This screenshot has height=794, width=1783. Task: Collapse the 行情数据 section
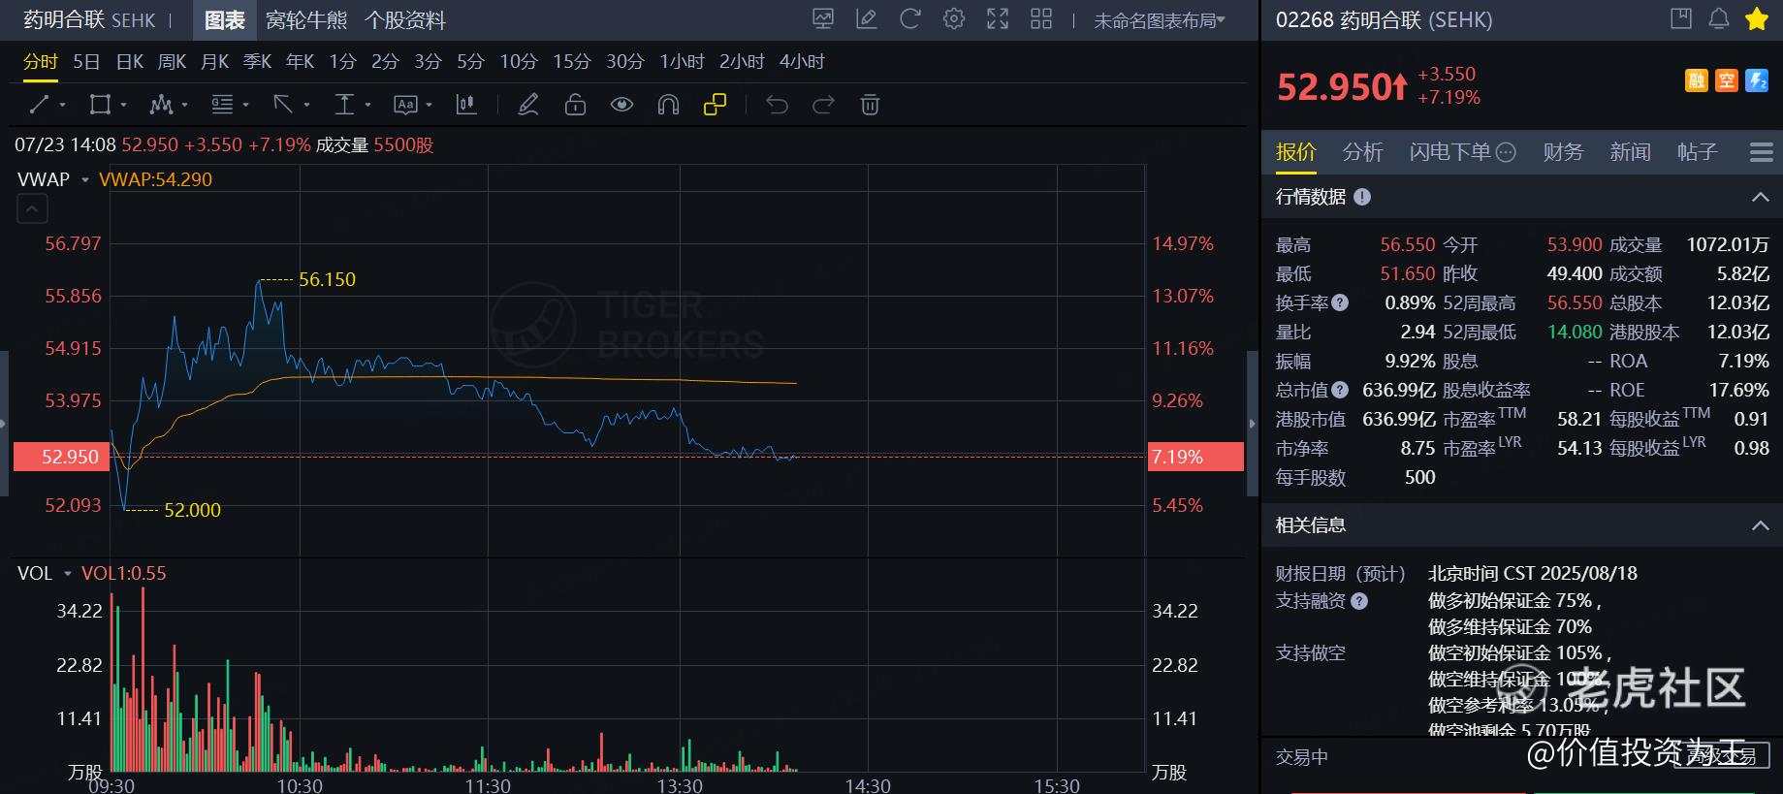tap(1761, 197)
